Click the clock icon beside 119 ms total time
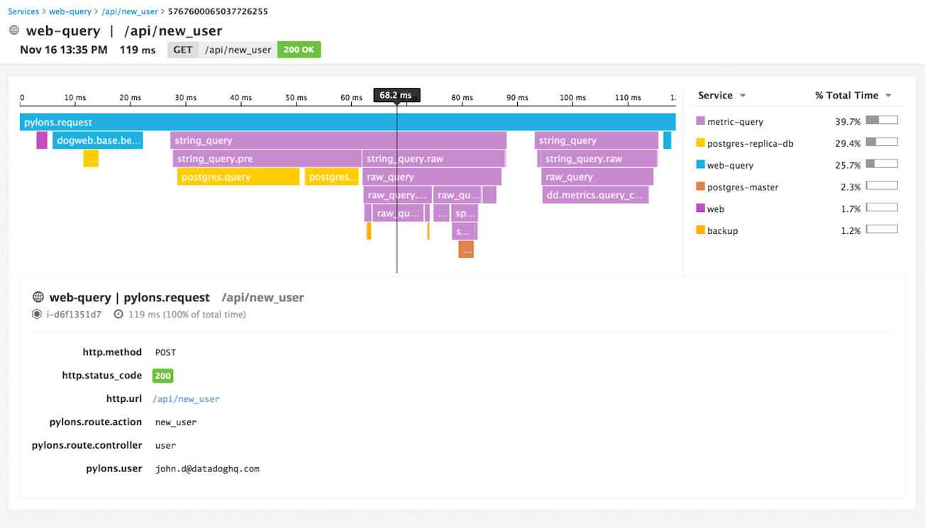Viewport: 925px width, 528px height. pos(118,313)
